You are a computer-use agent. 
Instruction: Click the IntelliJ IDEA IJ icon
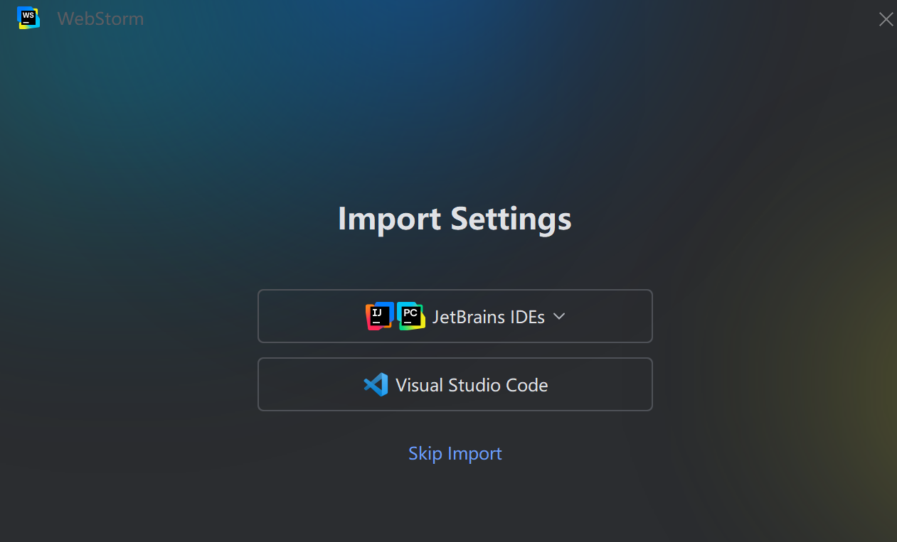(x=379, y=316)
